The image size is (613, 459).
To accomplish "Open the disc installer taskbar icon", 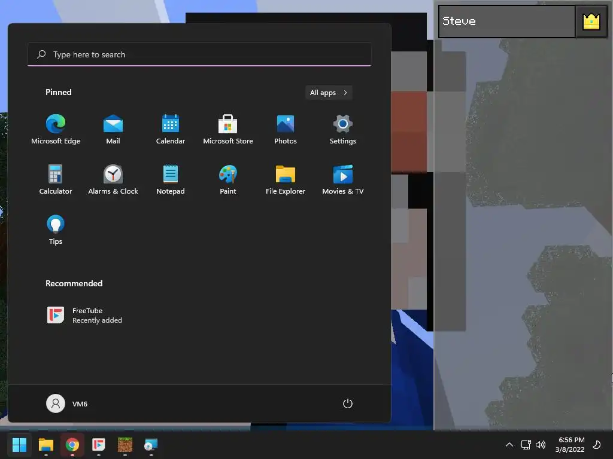I will coord(151,445).
